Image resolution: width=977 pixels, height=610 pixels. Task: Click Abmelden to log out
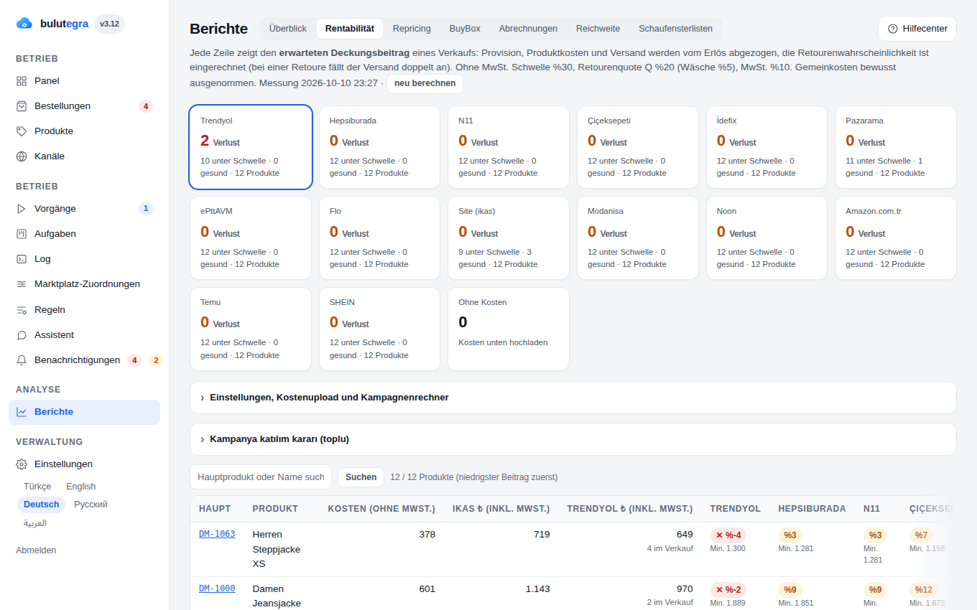click(x=36, y=550)
